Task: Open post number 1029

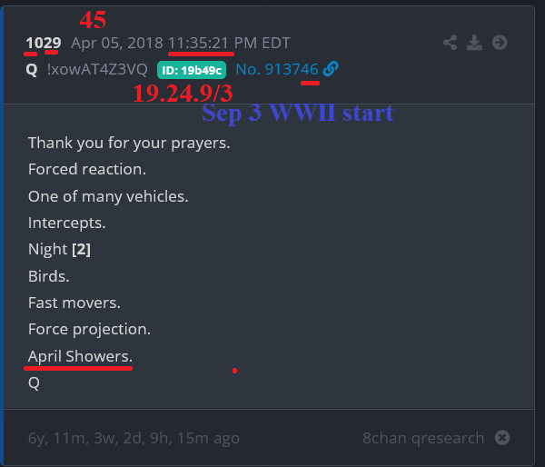Action: (x=44, y=43)
